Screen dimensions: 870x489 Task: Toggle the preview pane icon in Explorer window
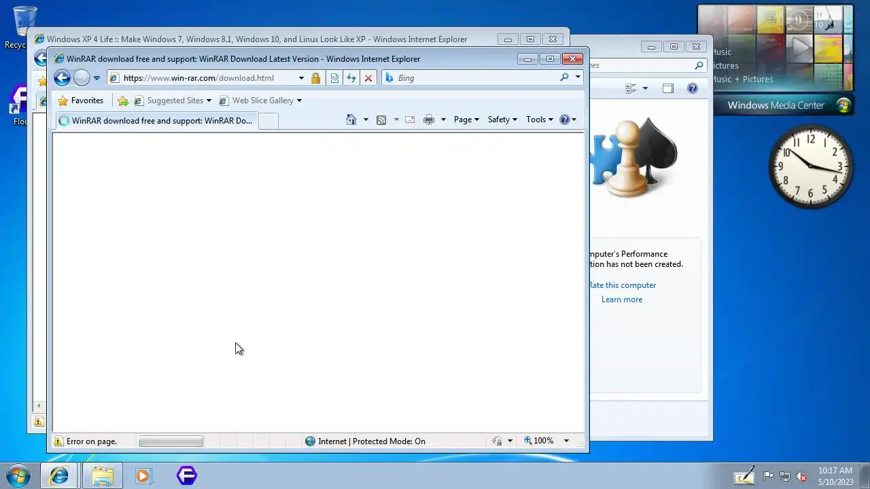click(x=668, y=88)
